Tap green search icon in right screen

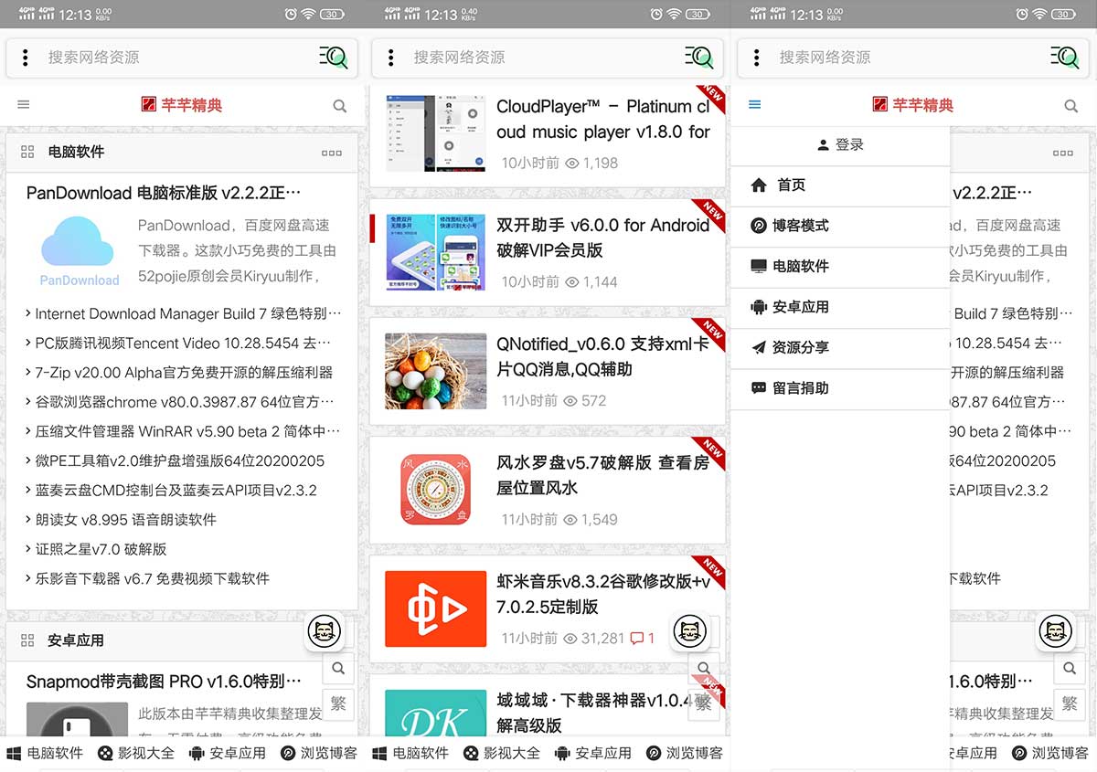1065,58
